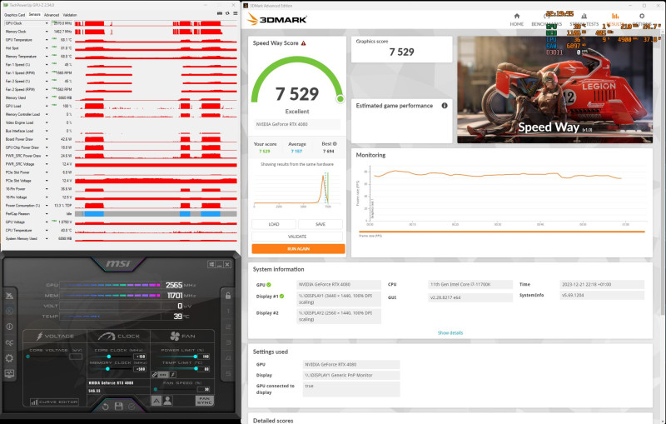Screen dimensions: 666x424
Task: Launch Afterburner OC Scanner icon
Action: [x=9, y=342]
